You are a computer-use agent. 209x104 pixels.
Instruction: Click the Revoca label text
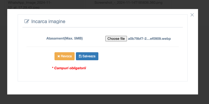pos(66,56)
